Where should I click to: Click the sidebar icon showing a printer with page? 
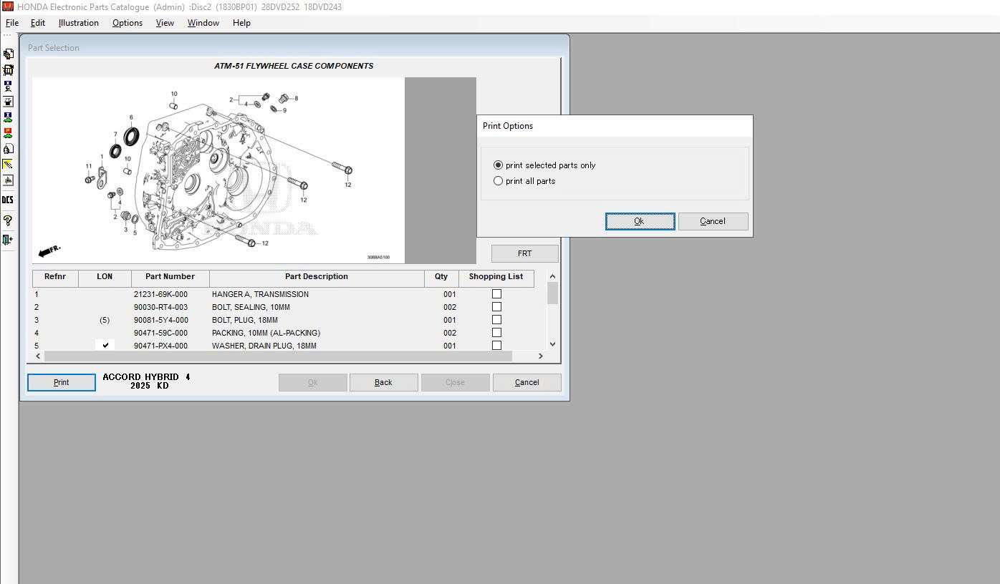coord(8,149)
